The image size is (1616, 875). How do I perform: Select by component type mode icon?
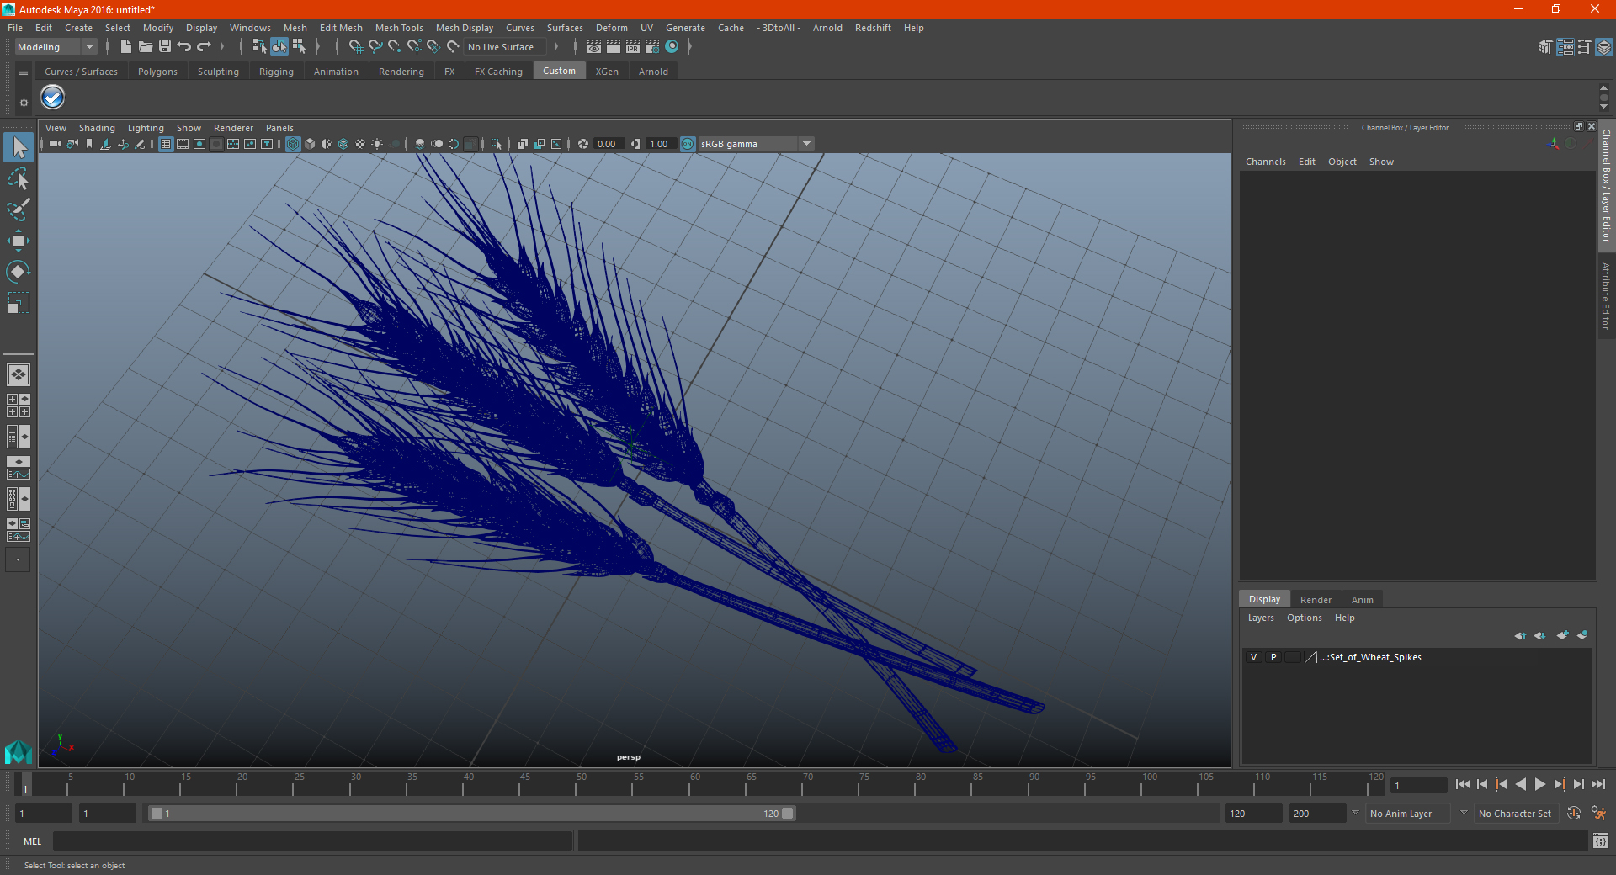point(299,47)
